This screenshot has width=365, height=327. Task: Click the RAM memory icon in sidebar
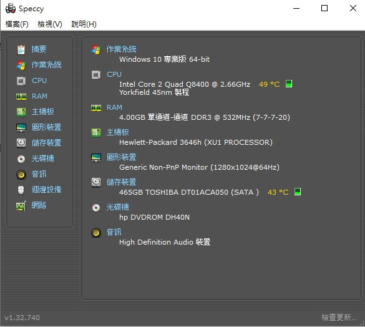[21, 97]
